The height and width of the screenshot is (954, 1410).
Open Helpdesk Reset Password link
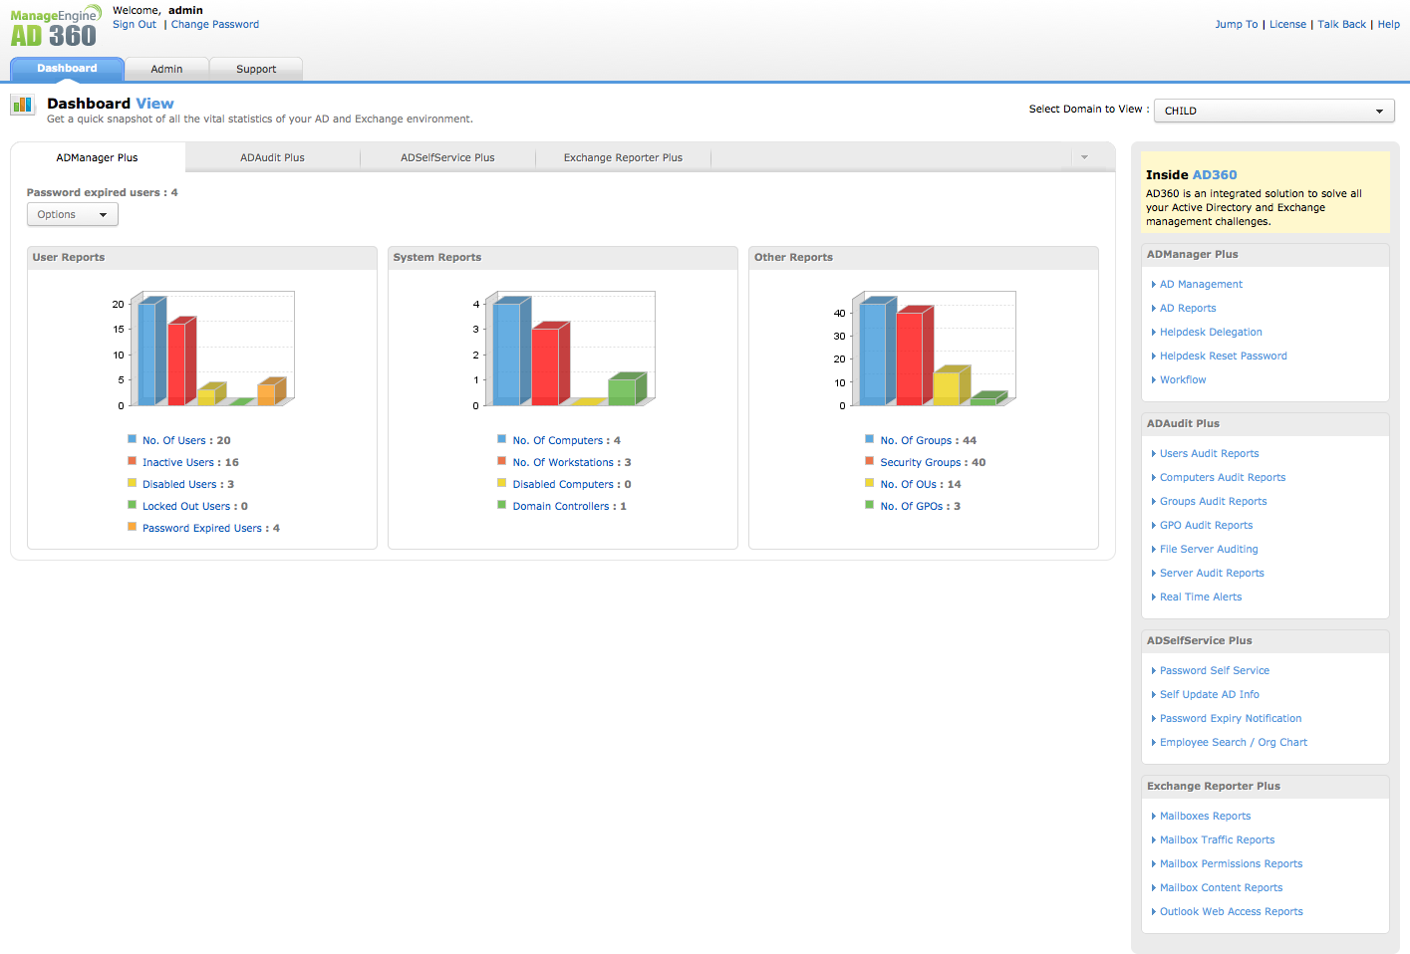1224,356
